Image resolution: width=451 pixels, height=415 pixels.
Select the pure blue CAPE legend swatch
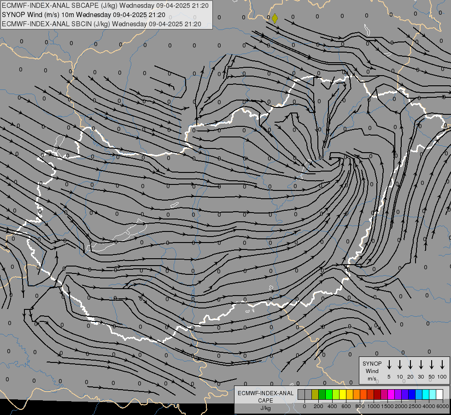412,394
